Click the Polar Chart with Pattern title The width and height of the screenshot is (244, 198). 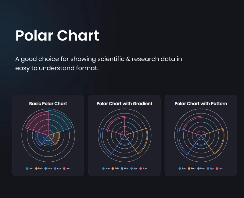pos(201,104)
